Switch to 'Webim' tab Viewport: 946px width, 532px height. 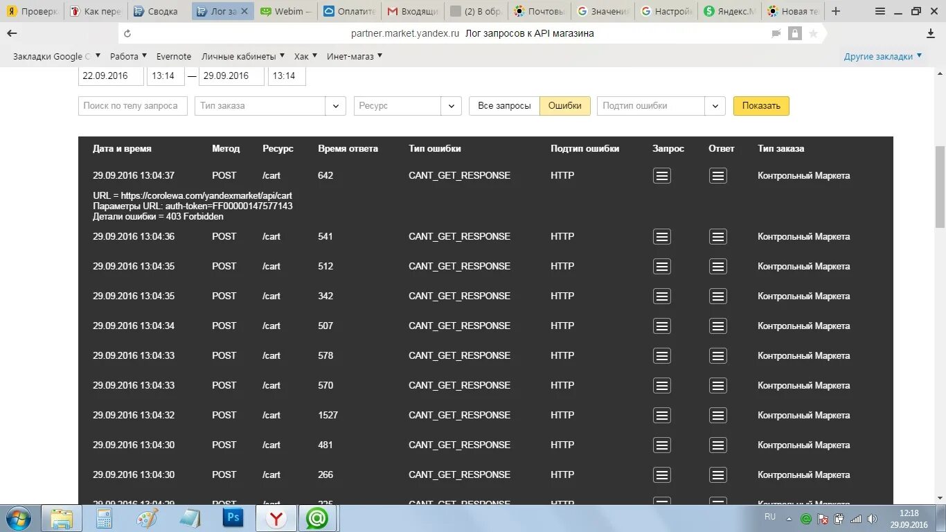click(x=286, y=11)
